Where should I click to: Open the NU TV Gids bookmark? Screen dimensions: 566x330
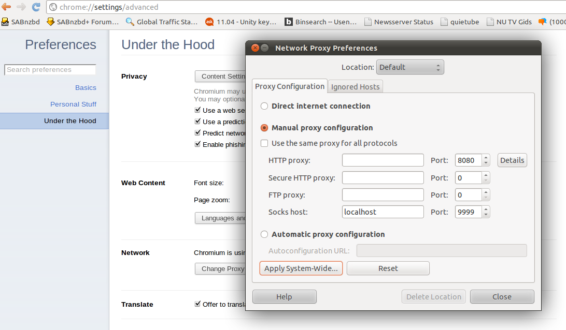point(510,22)
